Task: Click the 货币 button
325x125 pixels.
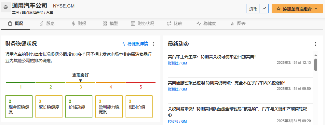Action: click(253, 9)
